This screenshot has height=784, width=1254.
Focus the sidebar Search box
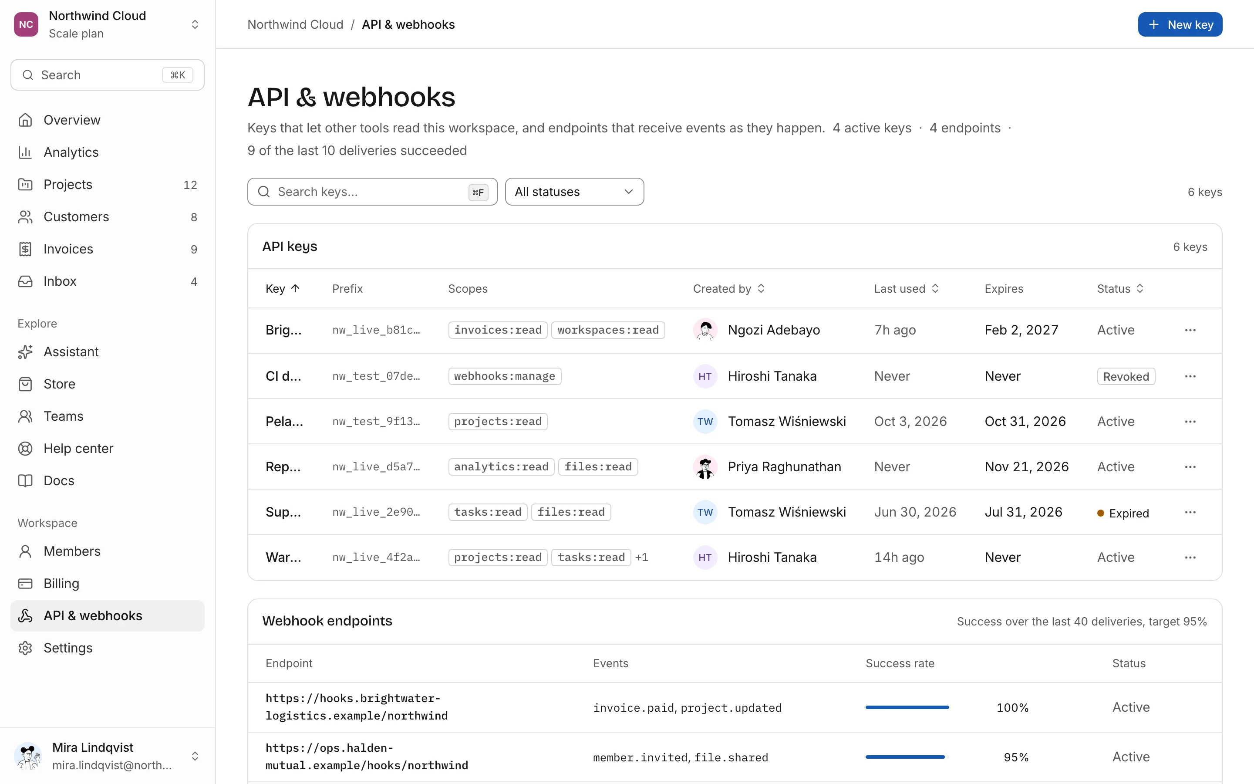107,75
